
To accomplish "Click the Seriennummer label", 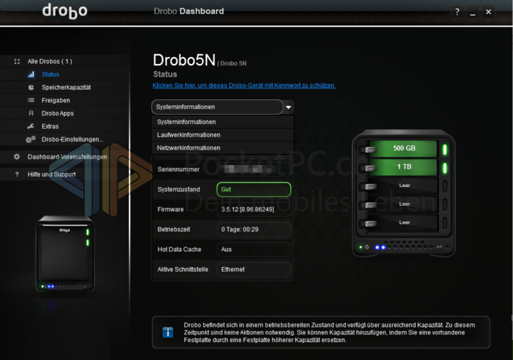I will (x=178, y=170).
